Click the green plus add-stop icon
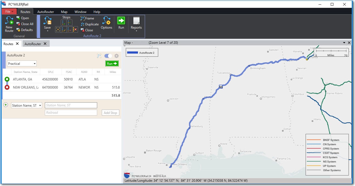This screenshot has height=186, width=355. click(6, 105)
